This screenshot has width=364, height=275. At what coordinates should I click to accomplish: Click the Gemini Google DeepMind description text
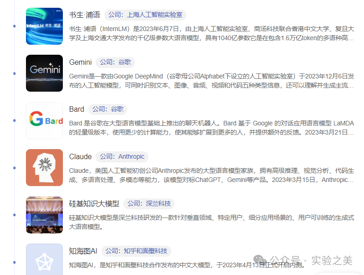[211, 81]
